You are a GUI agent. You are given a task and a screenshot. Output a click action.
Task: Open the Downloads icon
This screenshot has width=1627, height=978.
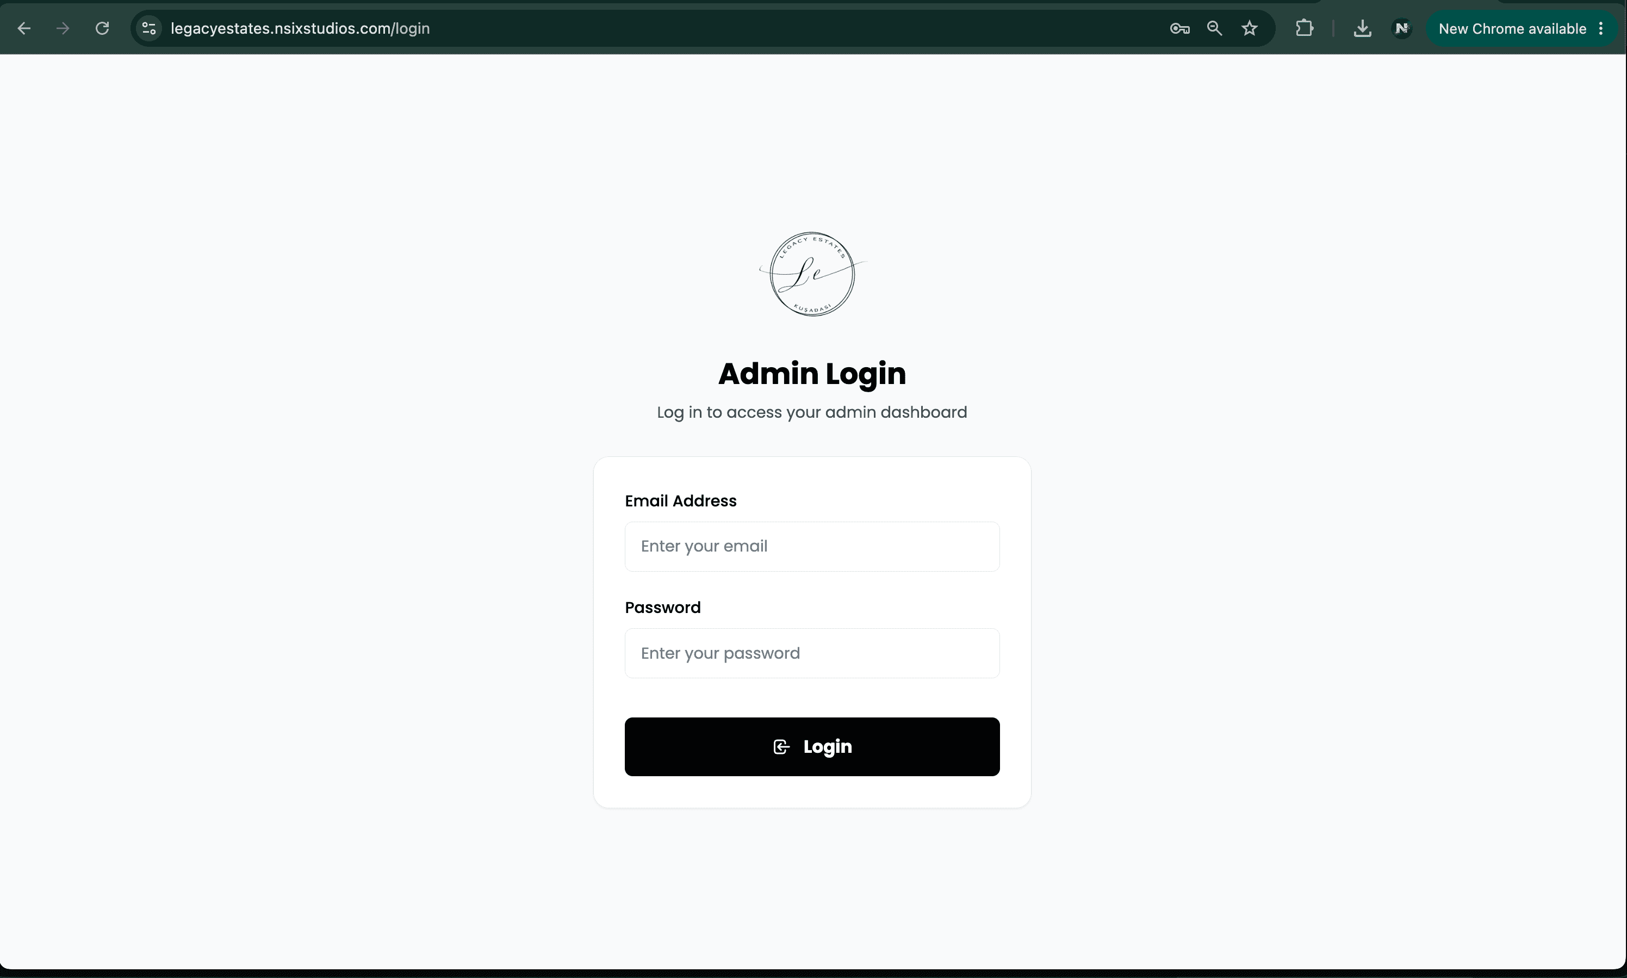[x=1362, y=28]
